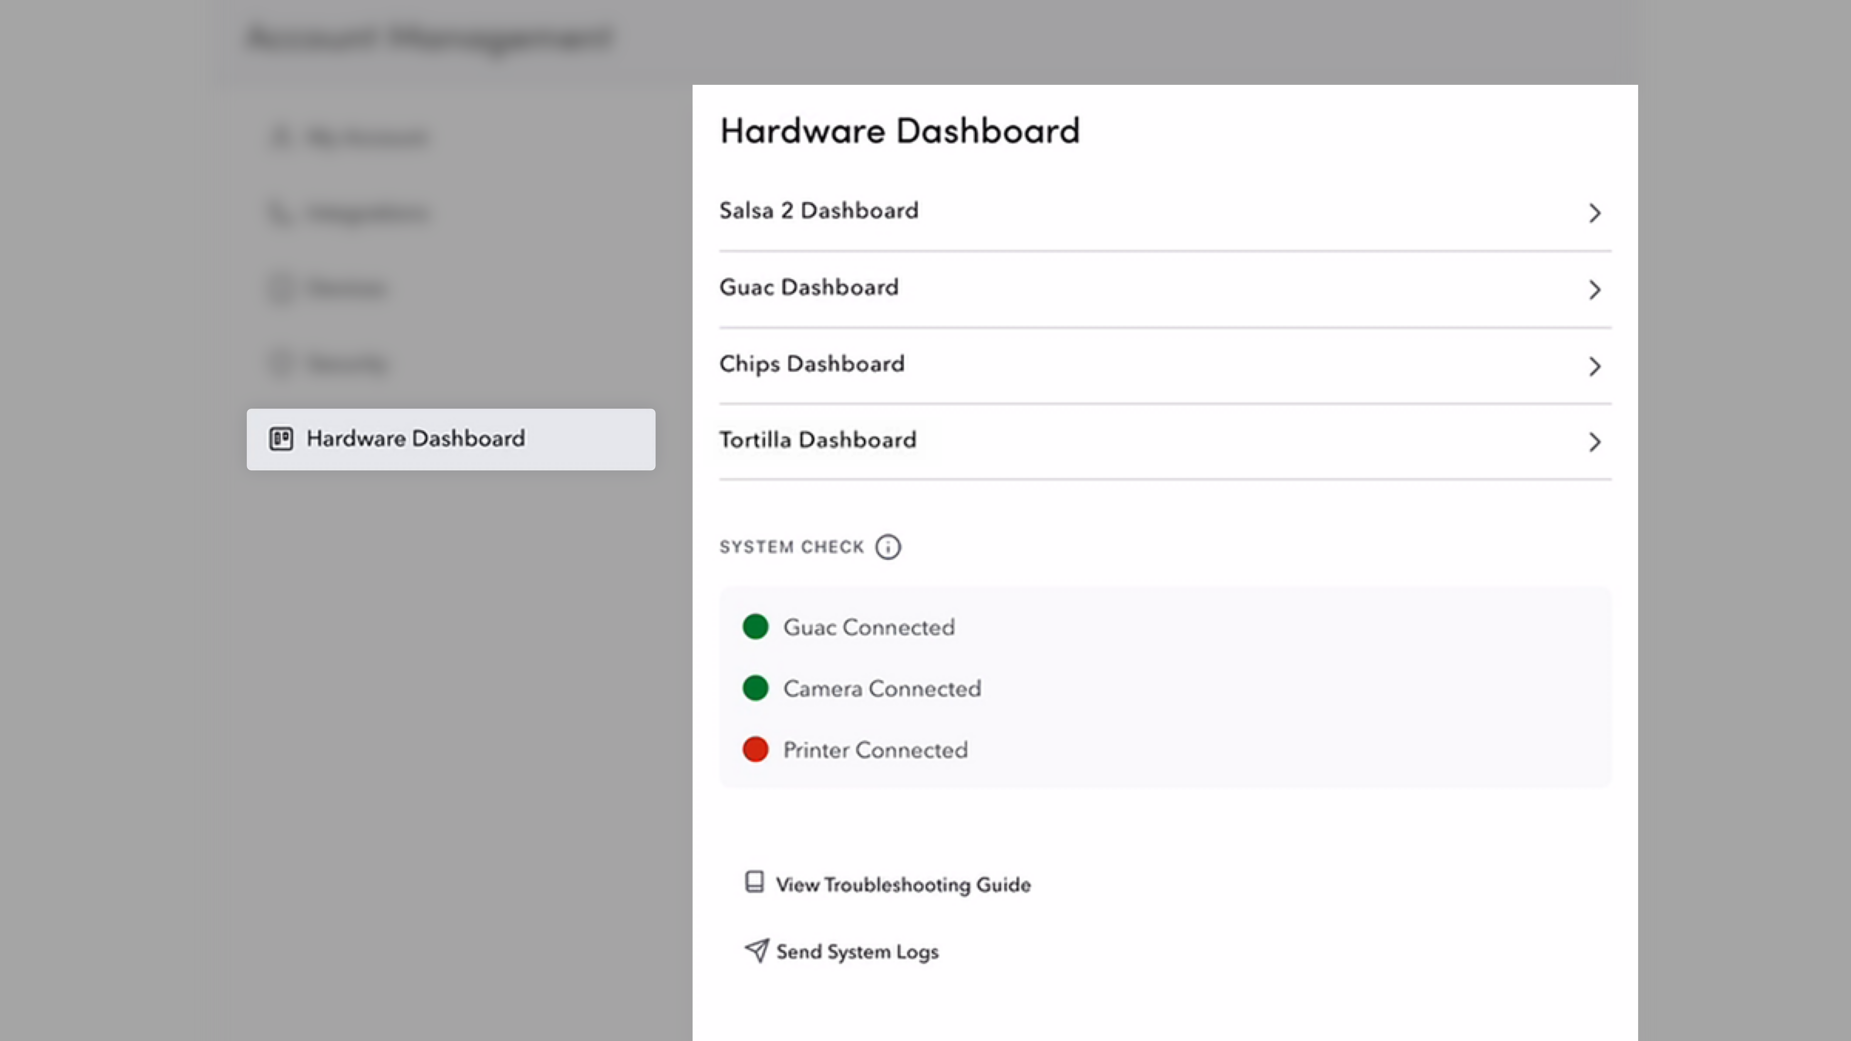Click the red Printer Connected status dot
Screen dimensions: 1851x1041
click(755, 749)
